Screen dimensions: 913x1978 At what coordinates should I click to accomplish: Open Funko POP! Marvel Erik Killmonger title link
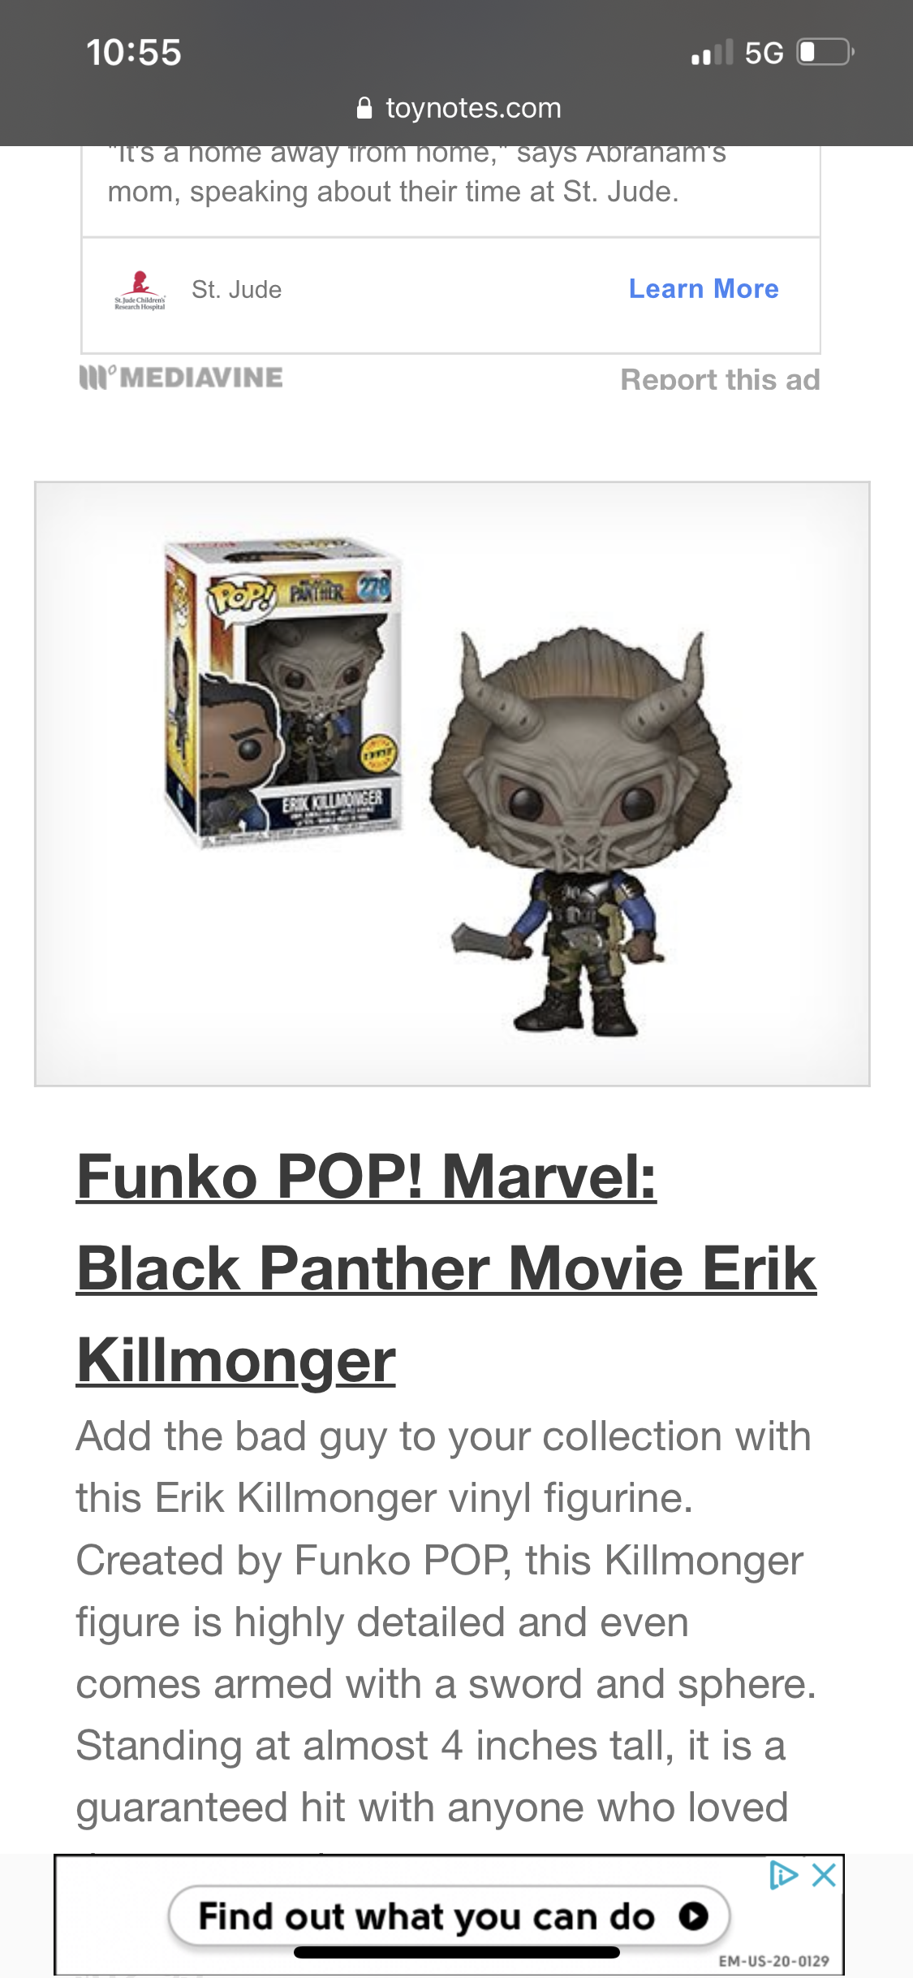click(446, 1268)
